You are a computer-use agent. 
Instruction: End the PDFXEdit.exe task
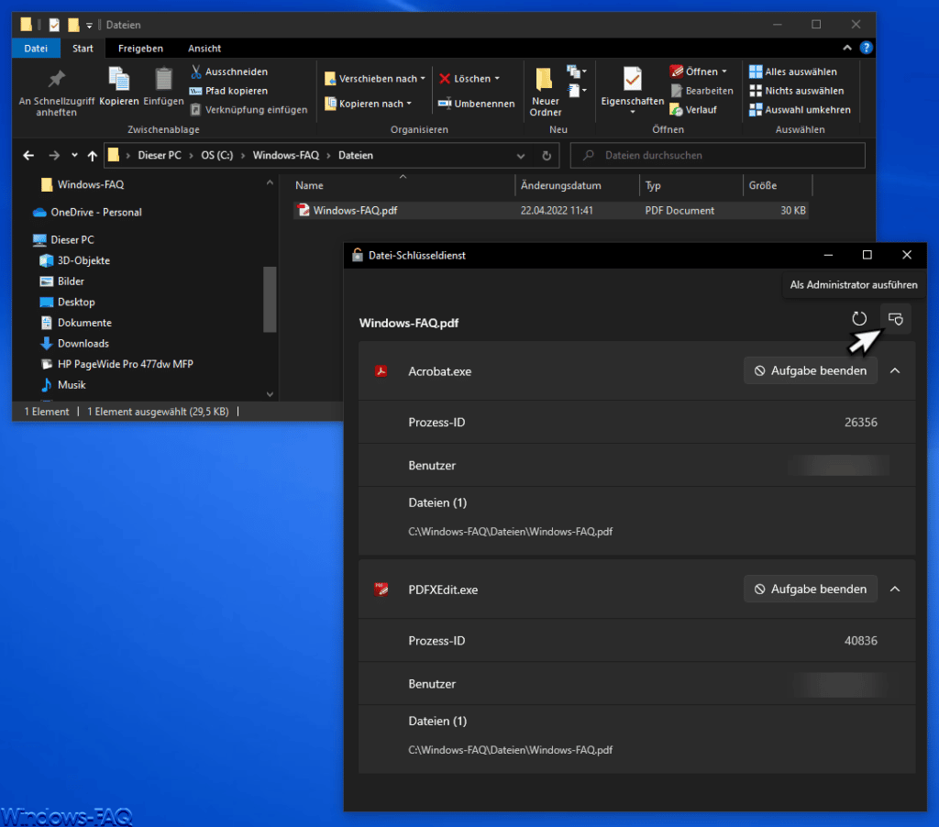click(x=811, y=590)
